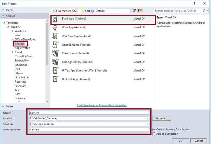Click the OpenGL Game (Android) icon

point(55,45)
